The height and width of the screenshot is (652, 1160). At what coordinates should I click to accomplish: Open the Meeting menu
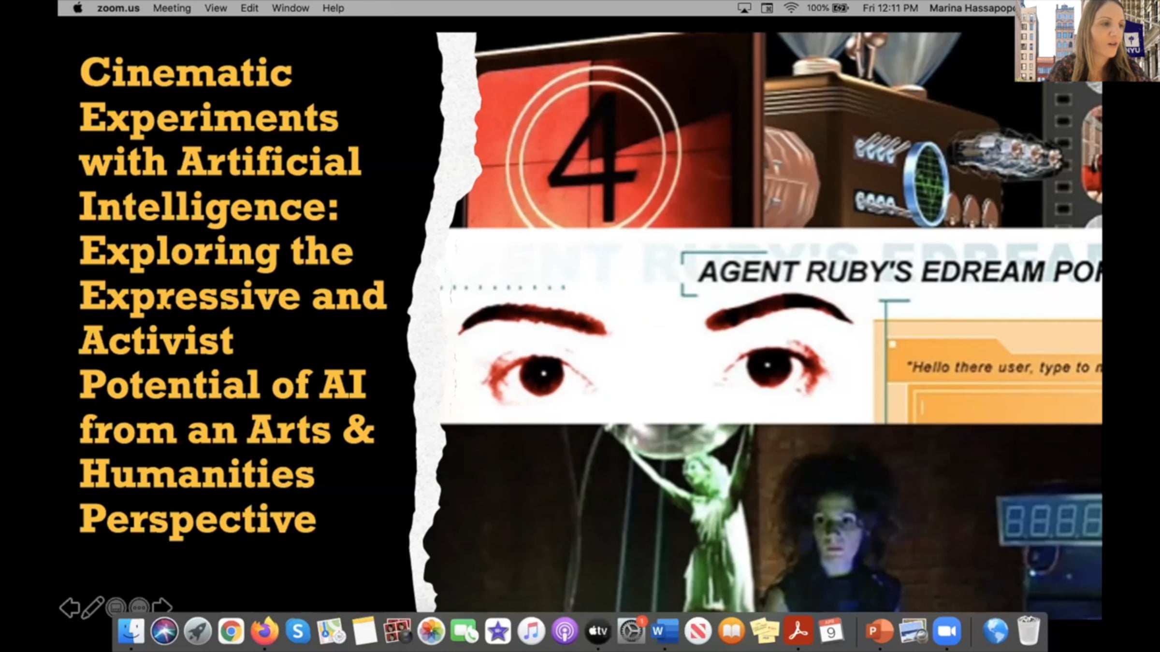point(172,8)
